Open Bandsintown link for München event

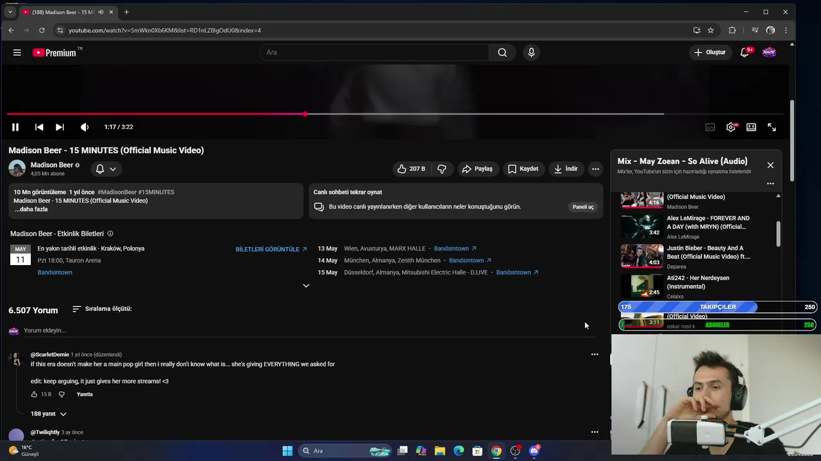pyautogui.click(x=470, y=261)
